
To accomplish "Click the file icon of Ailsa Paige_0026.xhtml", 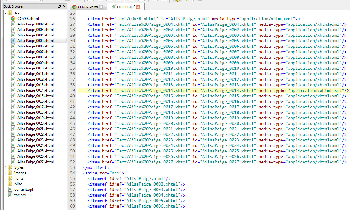I will click(13, 156).
